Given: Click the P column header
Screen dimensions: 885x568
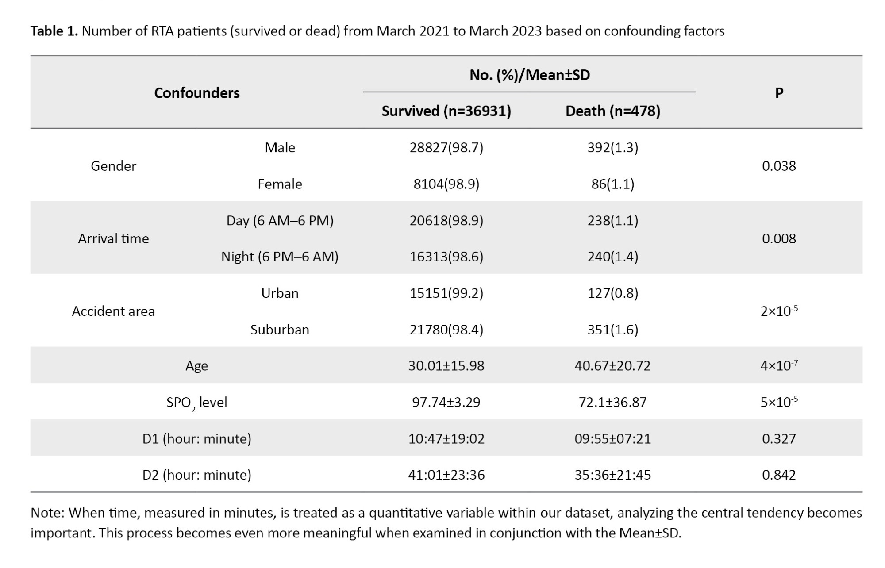Looking at the screenshot, I should pos(779,93).
